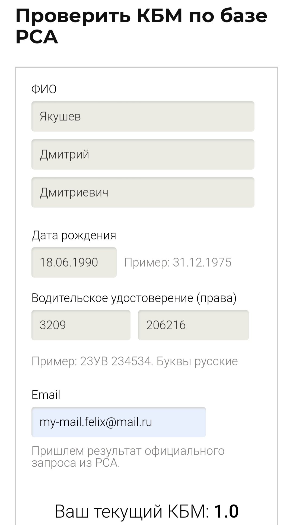
Task: Click the Ваш текущий КБМ result text
Action: pos(132,511)
